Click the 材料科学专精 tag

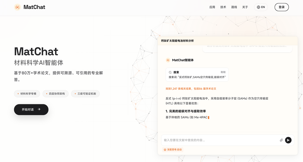[27, 94]
